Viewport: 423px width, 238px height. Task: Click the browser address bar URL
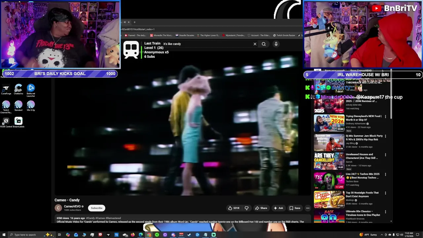[138, 29]
